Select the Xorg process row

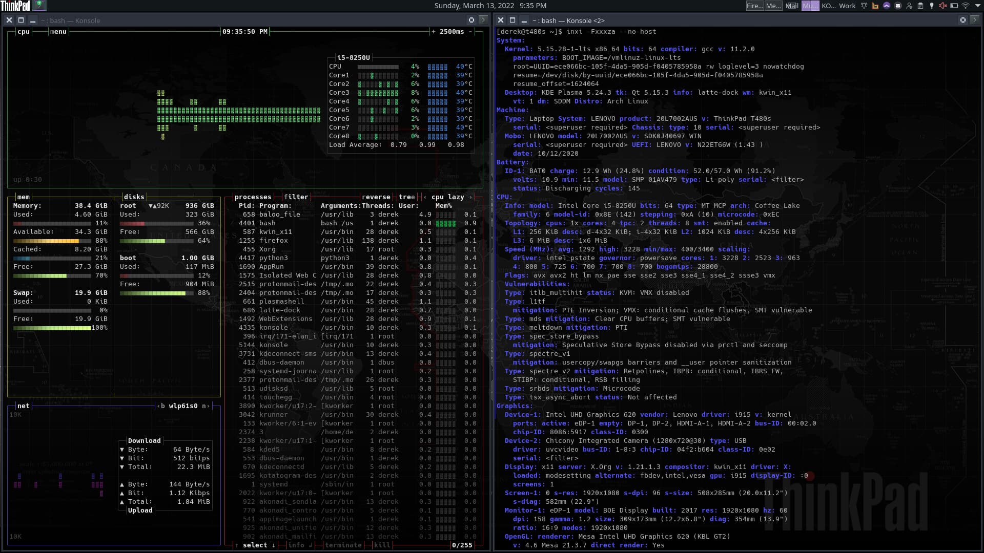coord(354,249)
